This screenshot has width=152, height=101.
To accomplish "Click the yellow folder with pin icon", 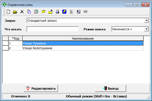I will point(50,12).
